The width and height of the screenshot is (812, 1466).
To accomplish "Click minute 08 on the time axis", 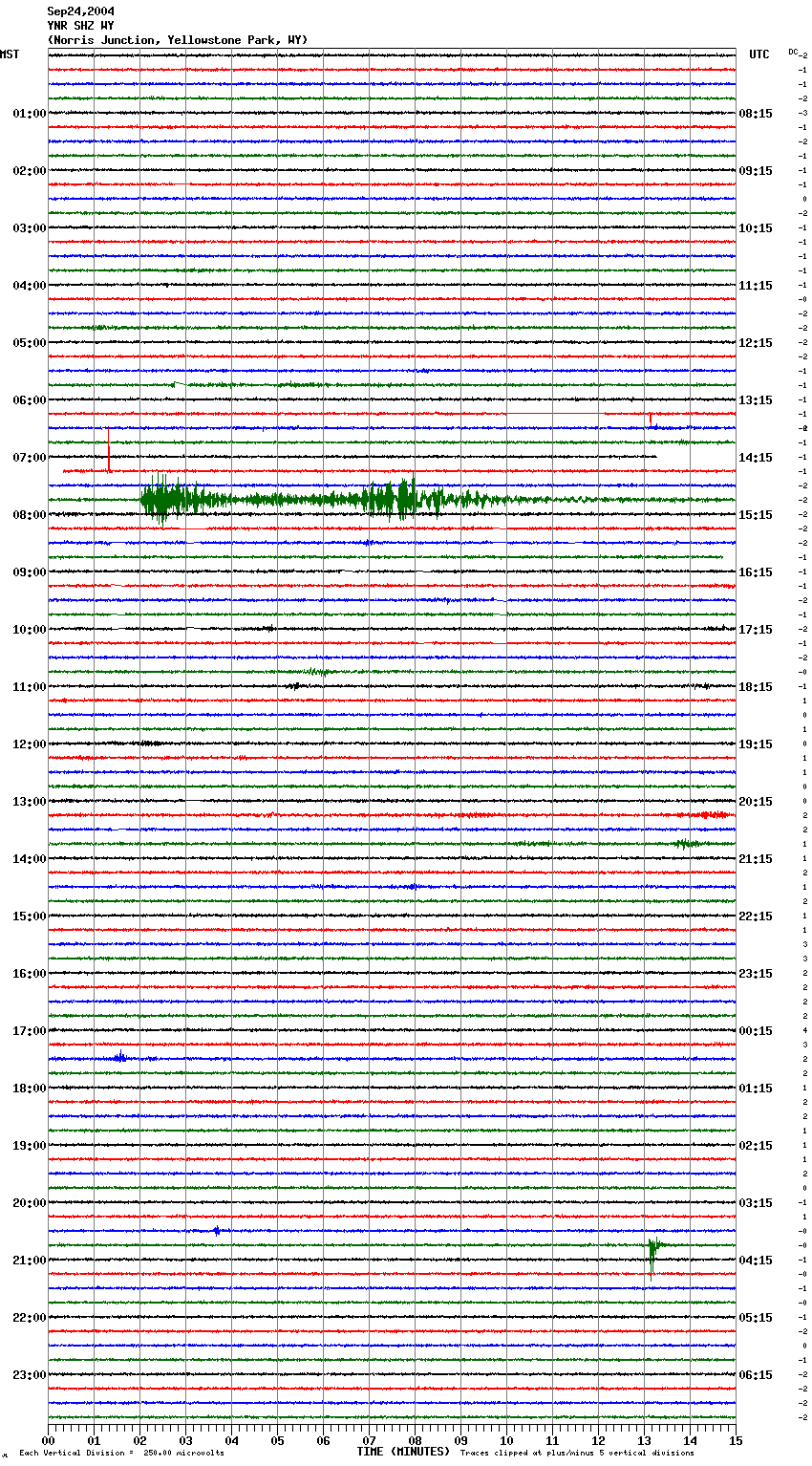I will click(x=416, y=1440).
